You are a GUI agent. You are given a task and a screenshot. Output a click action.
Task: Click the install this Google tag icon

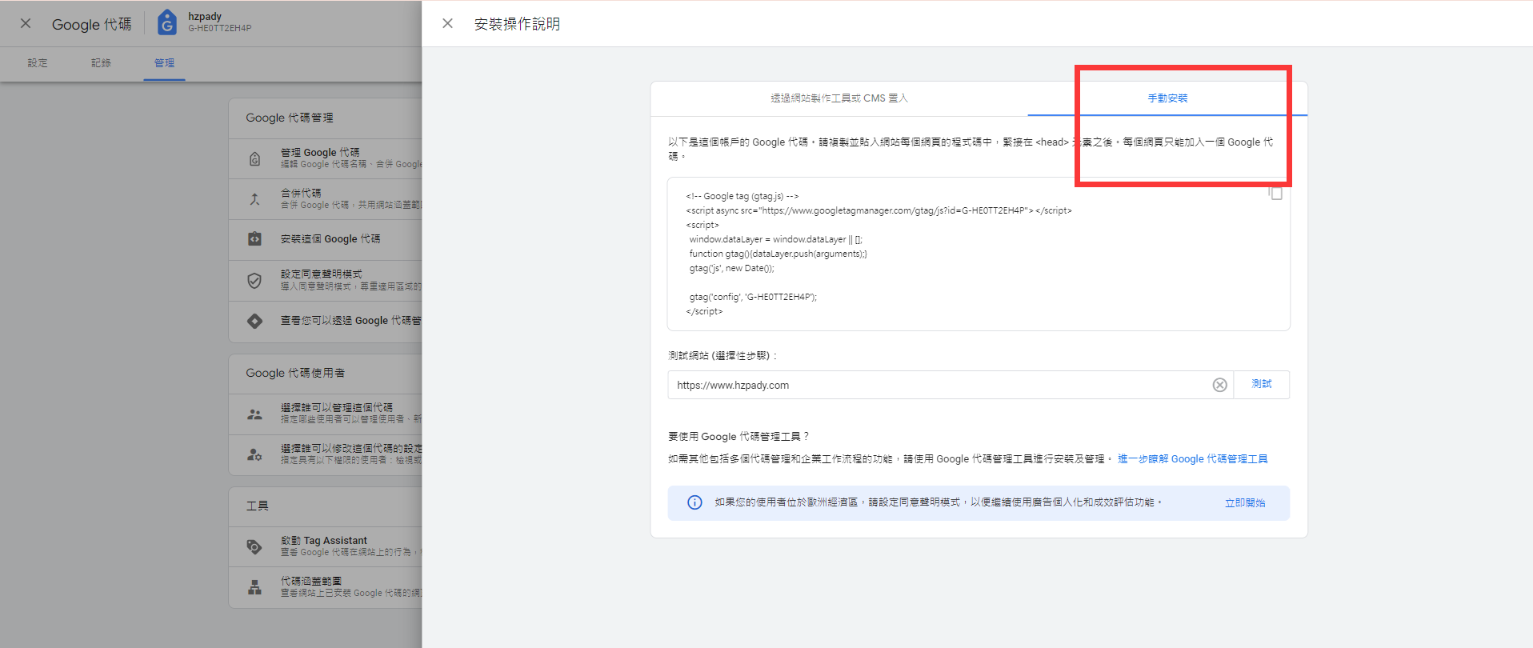pyautogui.click(x=254, y=239)
